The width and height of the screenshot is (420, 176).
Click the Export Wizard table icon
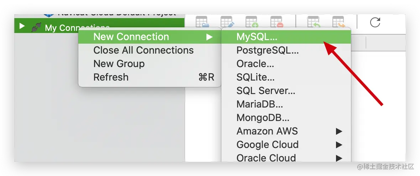point(339,22)
